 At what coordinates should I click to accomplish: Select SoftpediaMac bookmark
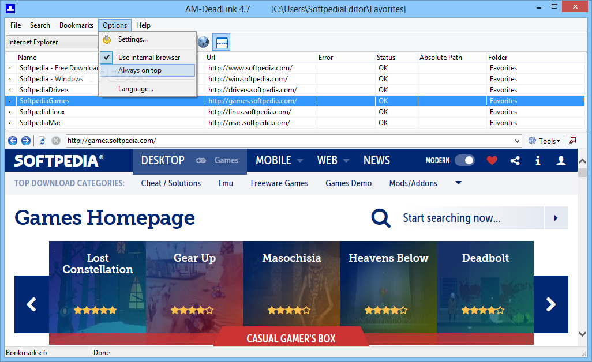pyautogui.click(x=294, y=123)
